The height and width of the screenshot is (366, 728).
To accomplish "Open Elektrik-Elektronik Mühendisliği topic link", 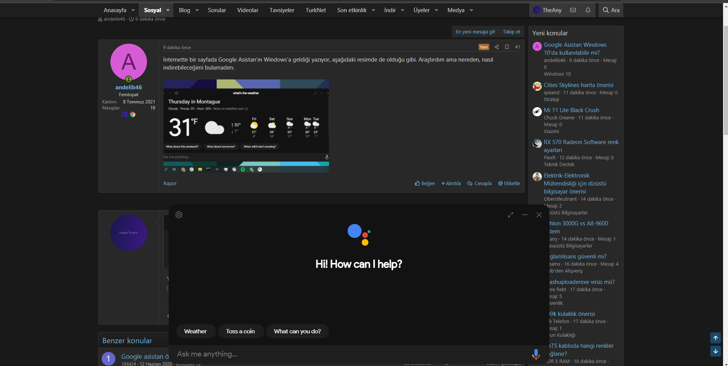I will tap(575, 184).
